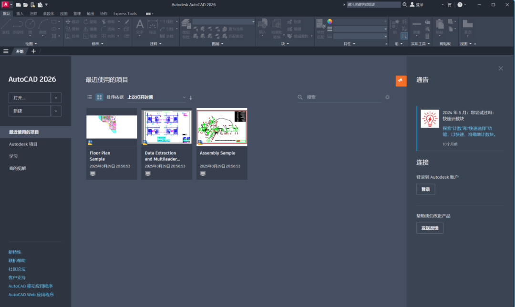
Task: Open recent files settings gear icon
Action: (388, 97)
